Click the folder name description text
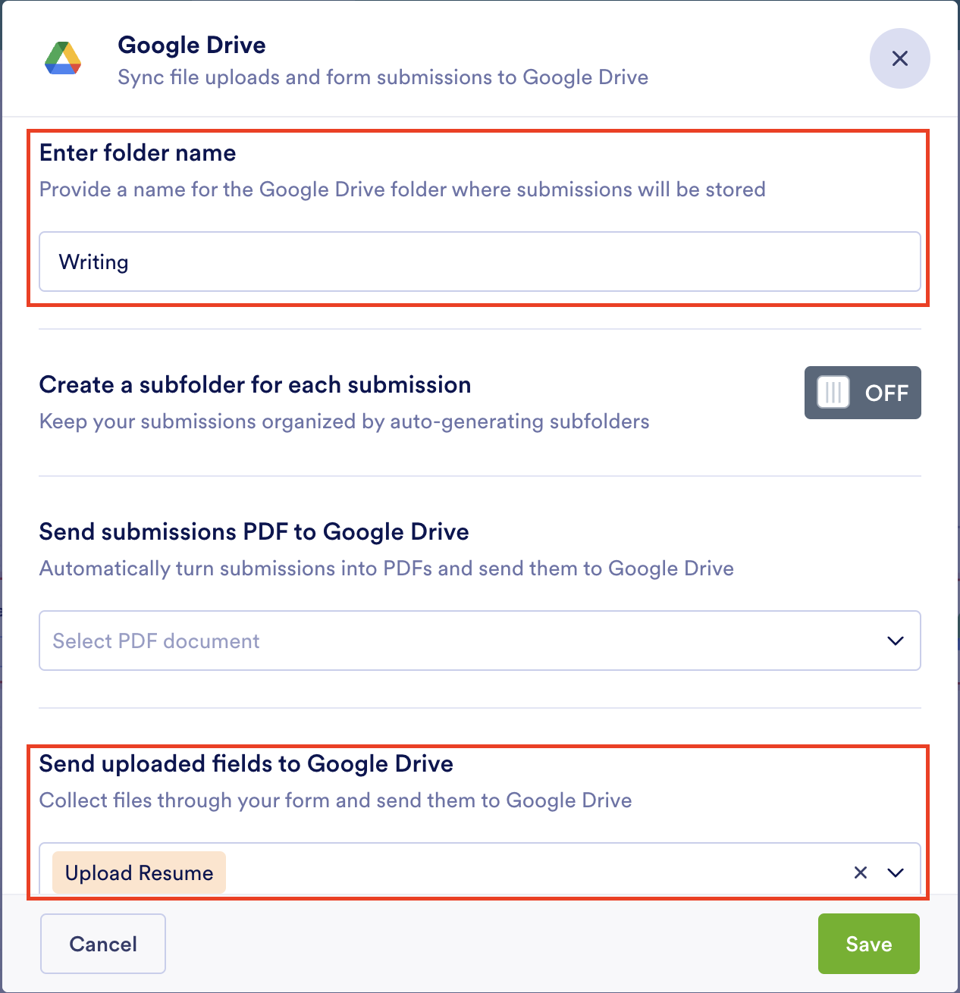This screenshot has height=993, width=960. coord(402,189)
